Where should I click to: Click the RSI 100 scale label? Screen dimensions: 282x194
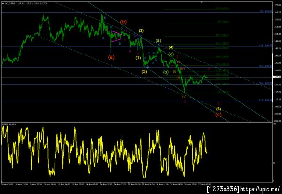click(x=274, y=124)
